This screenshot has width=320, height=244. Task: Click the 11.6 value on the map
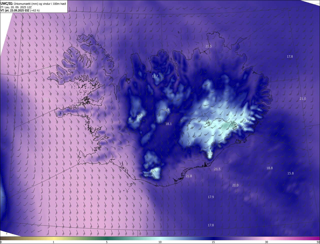[166, 110]
